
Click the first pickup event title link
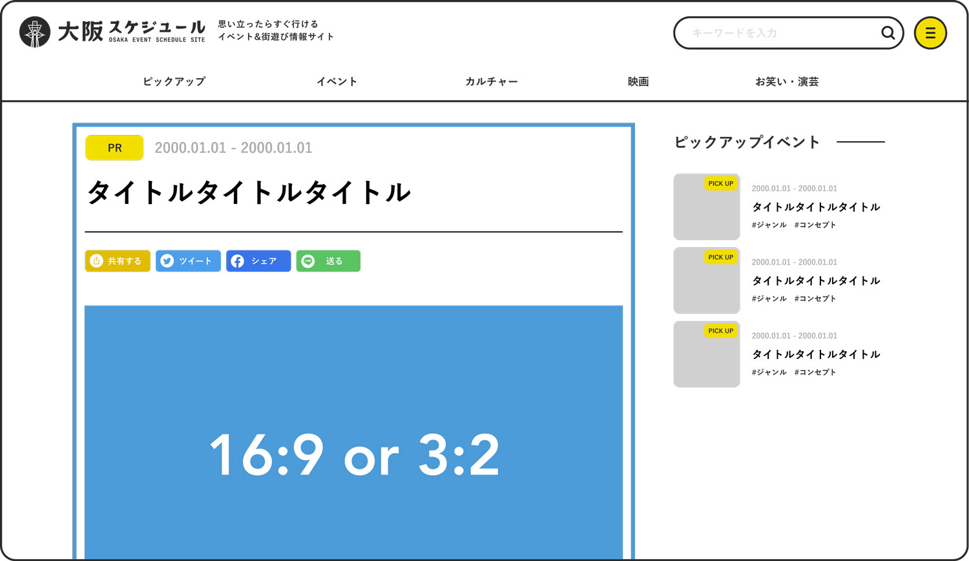pyautogui.click(x=816, y=207)
